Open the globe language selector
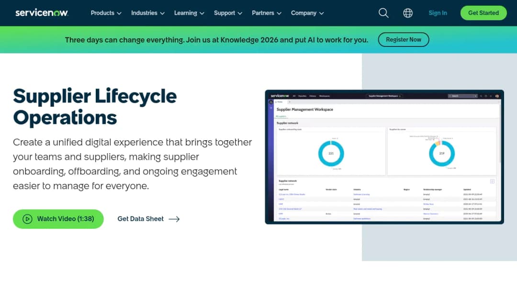 (x=408, y=13)
